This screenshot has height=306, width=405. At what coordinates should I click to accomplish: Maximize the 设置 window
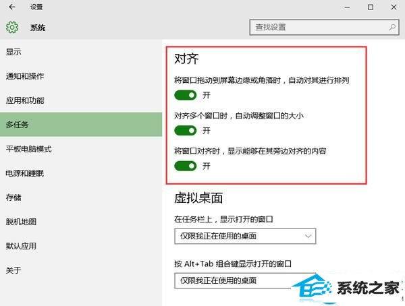pos(371,7)
